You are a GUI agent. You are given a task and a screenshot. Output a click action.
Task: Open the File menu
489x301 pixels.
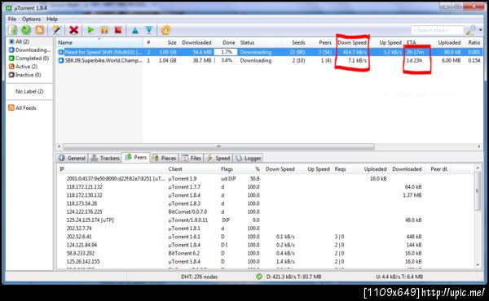12,19
